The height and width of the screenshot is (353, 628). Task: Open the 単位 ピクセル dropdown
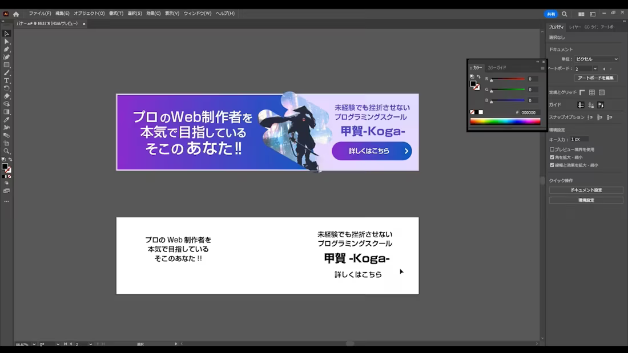tap(597, 59)
